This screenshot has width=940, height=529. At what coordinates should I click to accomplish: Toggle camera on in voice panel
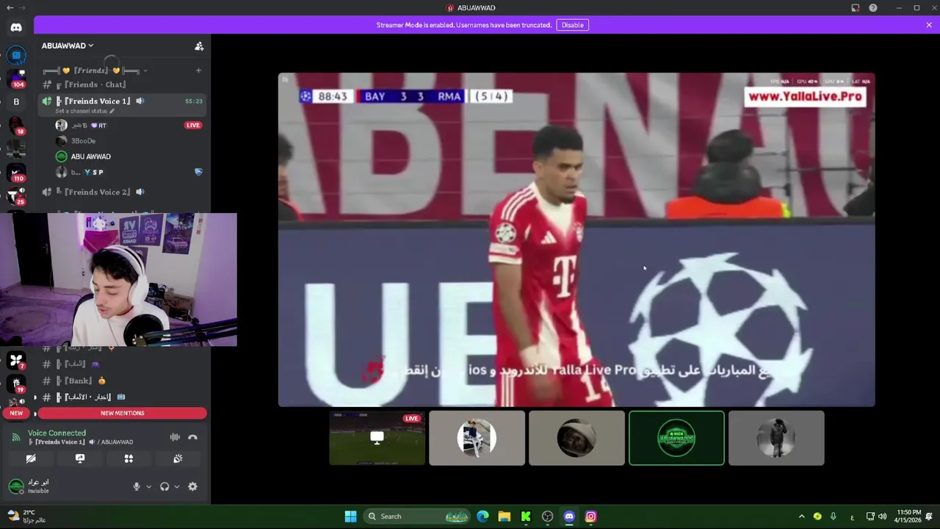(x=31, y=458)
